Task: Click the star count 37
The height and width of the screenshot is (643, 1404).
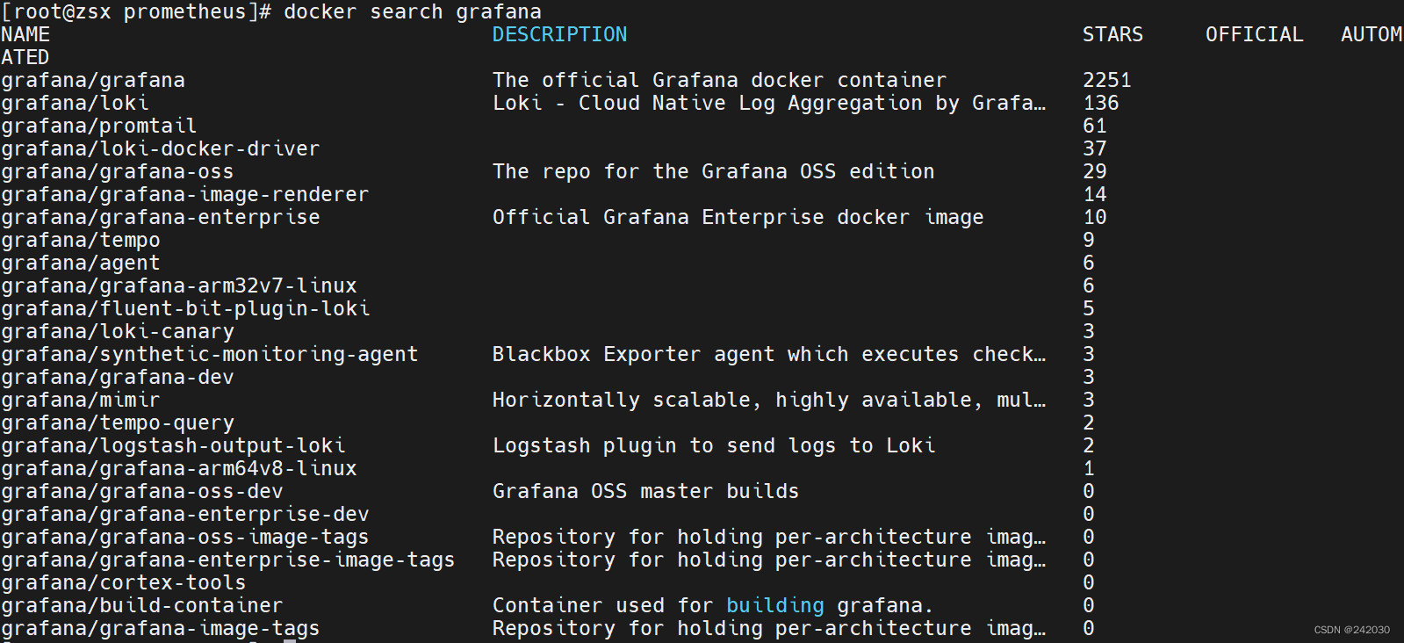Action: 1095,149
